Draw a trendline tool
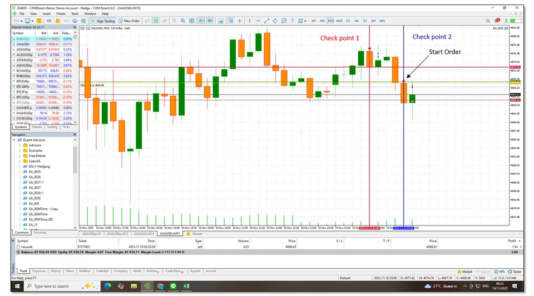 tap(266, 21)
